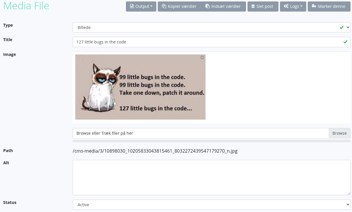The width and height of the screenshot is (352, 212).
Task: Click the Marker denne button
Action: 329,7
